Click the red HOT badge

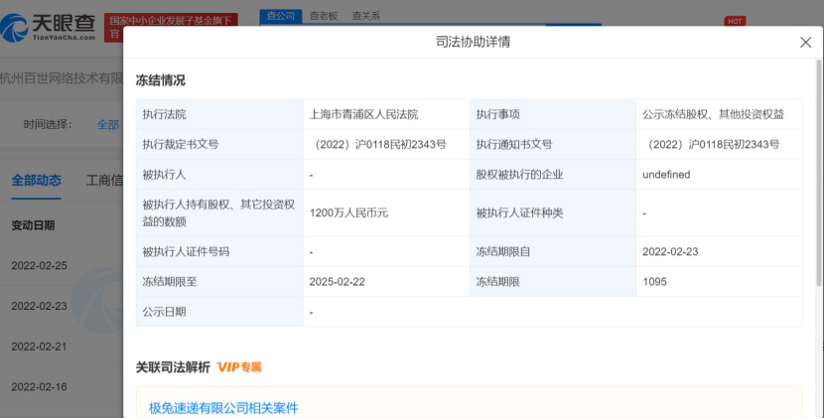(735, 21)
